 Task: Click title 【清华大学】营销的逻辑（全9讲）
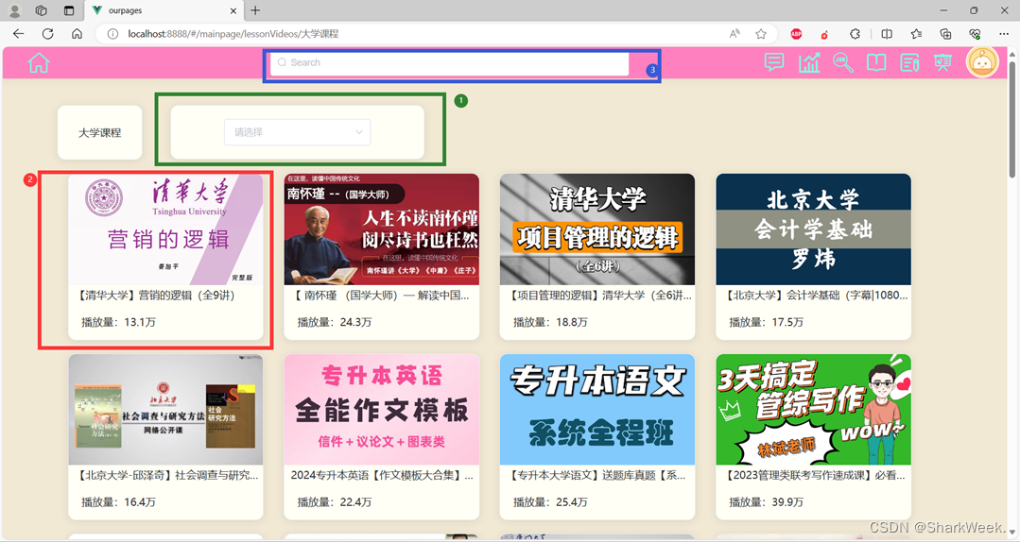click(x=155, y=296)
